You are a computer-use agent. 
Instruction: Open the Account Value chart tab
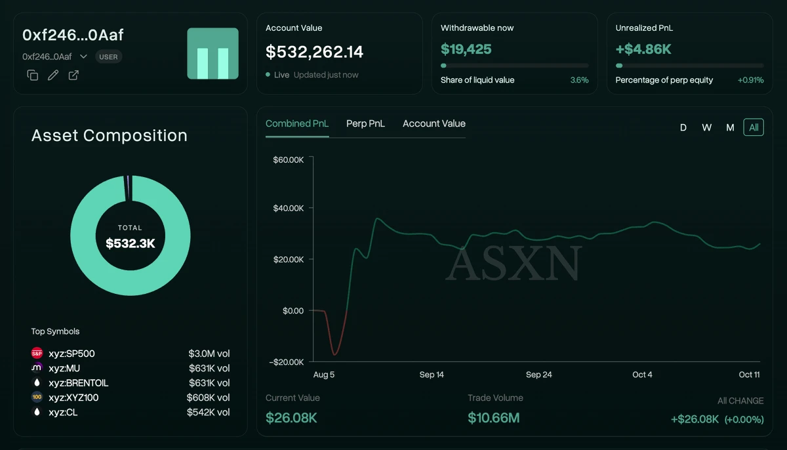click(434, 124)
